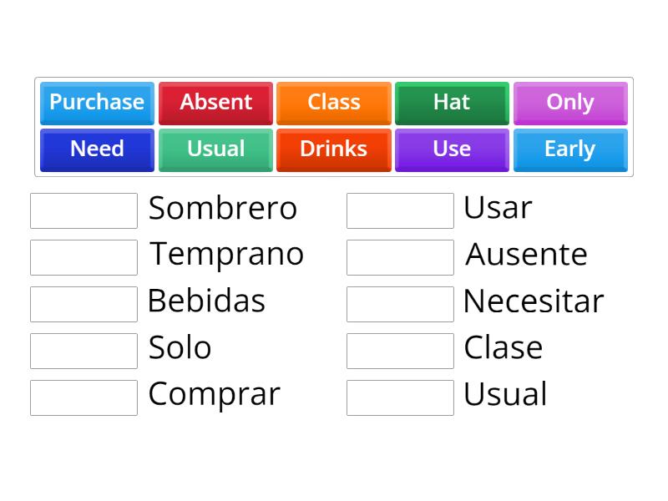Click the blank slot next to Ausente
The image size is (668, 501).
tap(400, 257)
